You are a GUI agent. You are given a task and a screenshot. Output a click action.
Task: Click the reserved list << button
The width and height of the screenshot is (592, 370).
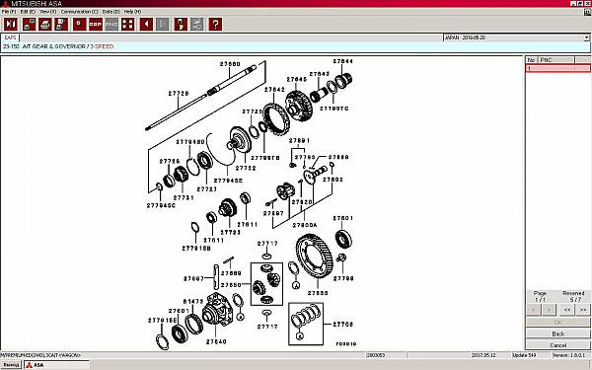coord(567,310)
